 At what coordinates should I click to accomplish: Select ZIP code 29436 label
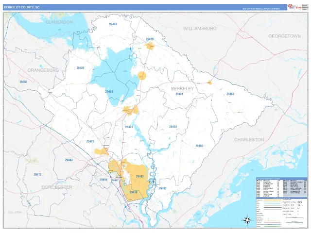[80, 68]
